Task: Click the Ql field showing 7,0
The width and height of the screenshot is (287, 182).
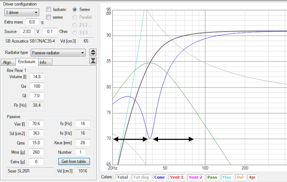Action: pos(37,96)
